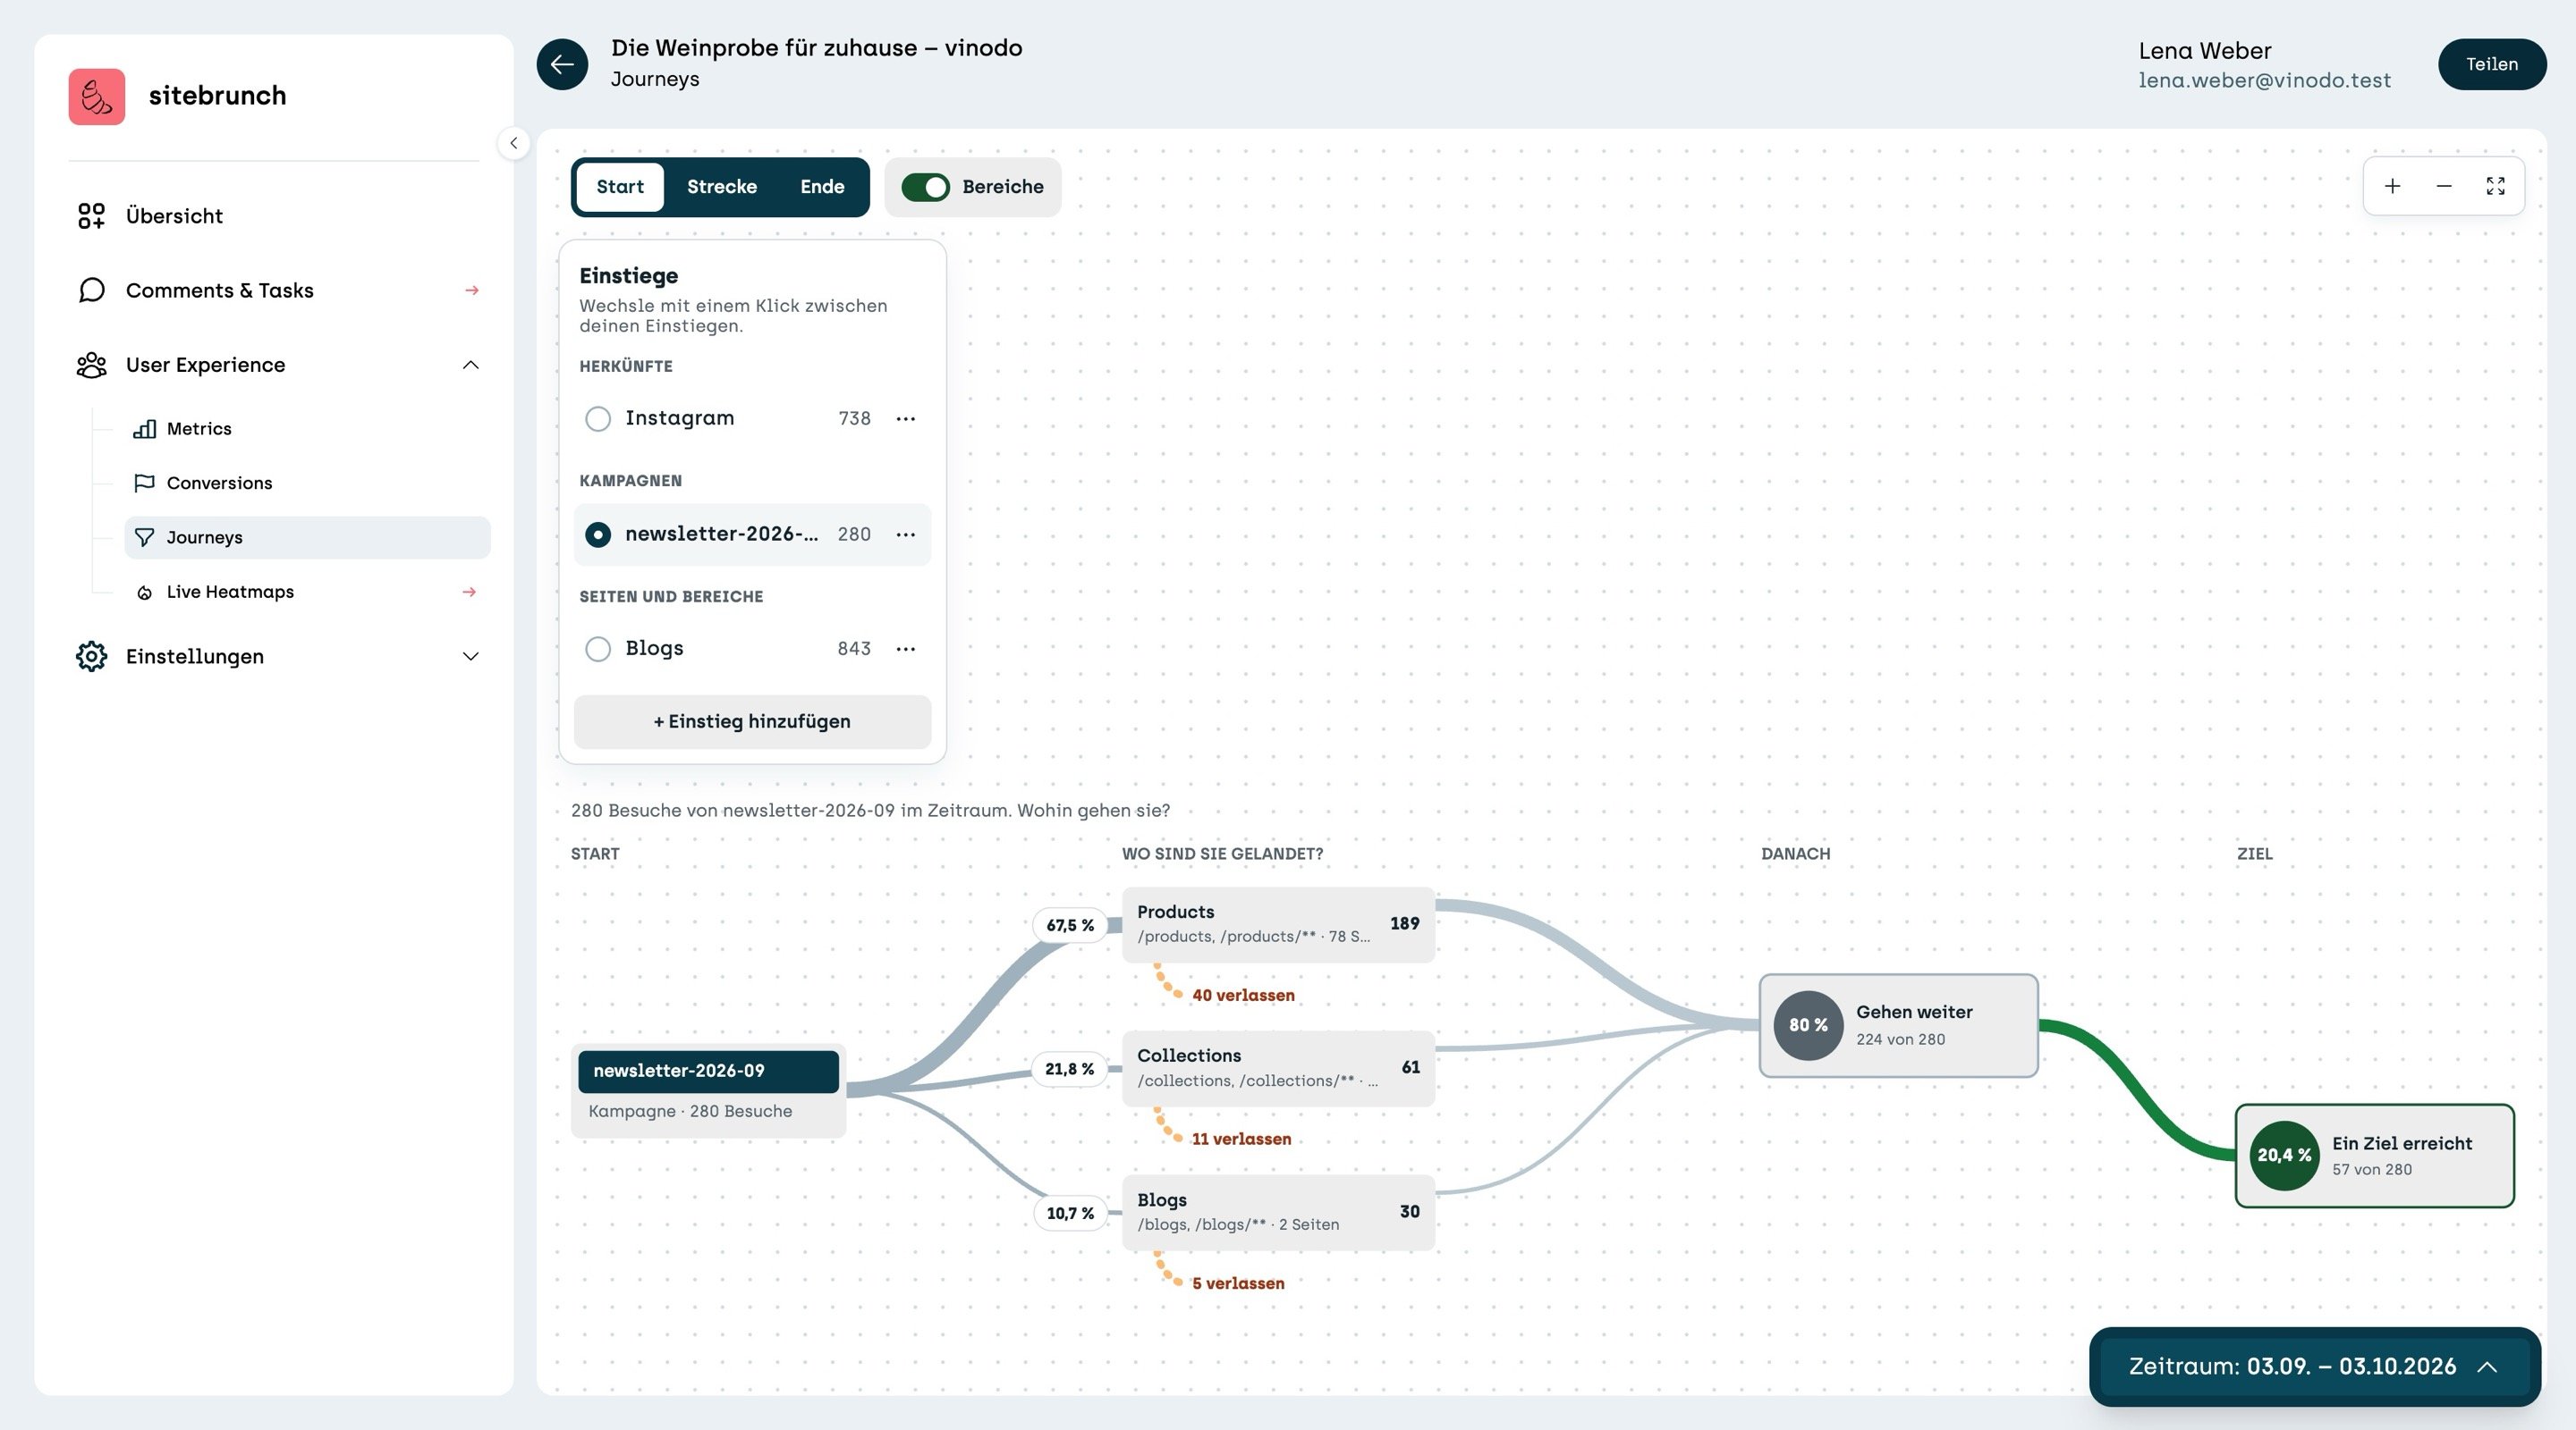
Task: Open more options for newsletter-2026 entry
Action: pyautogui.click(x=905, y=534)
